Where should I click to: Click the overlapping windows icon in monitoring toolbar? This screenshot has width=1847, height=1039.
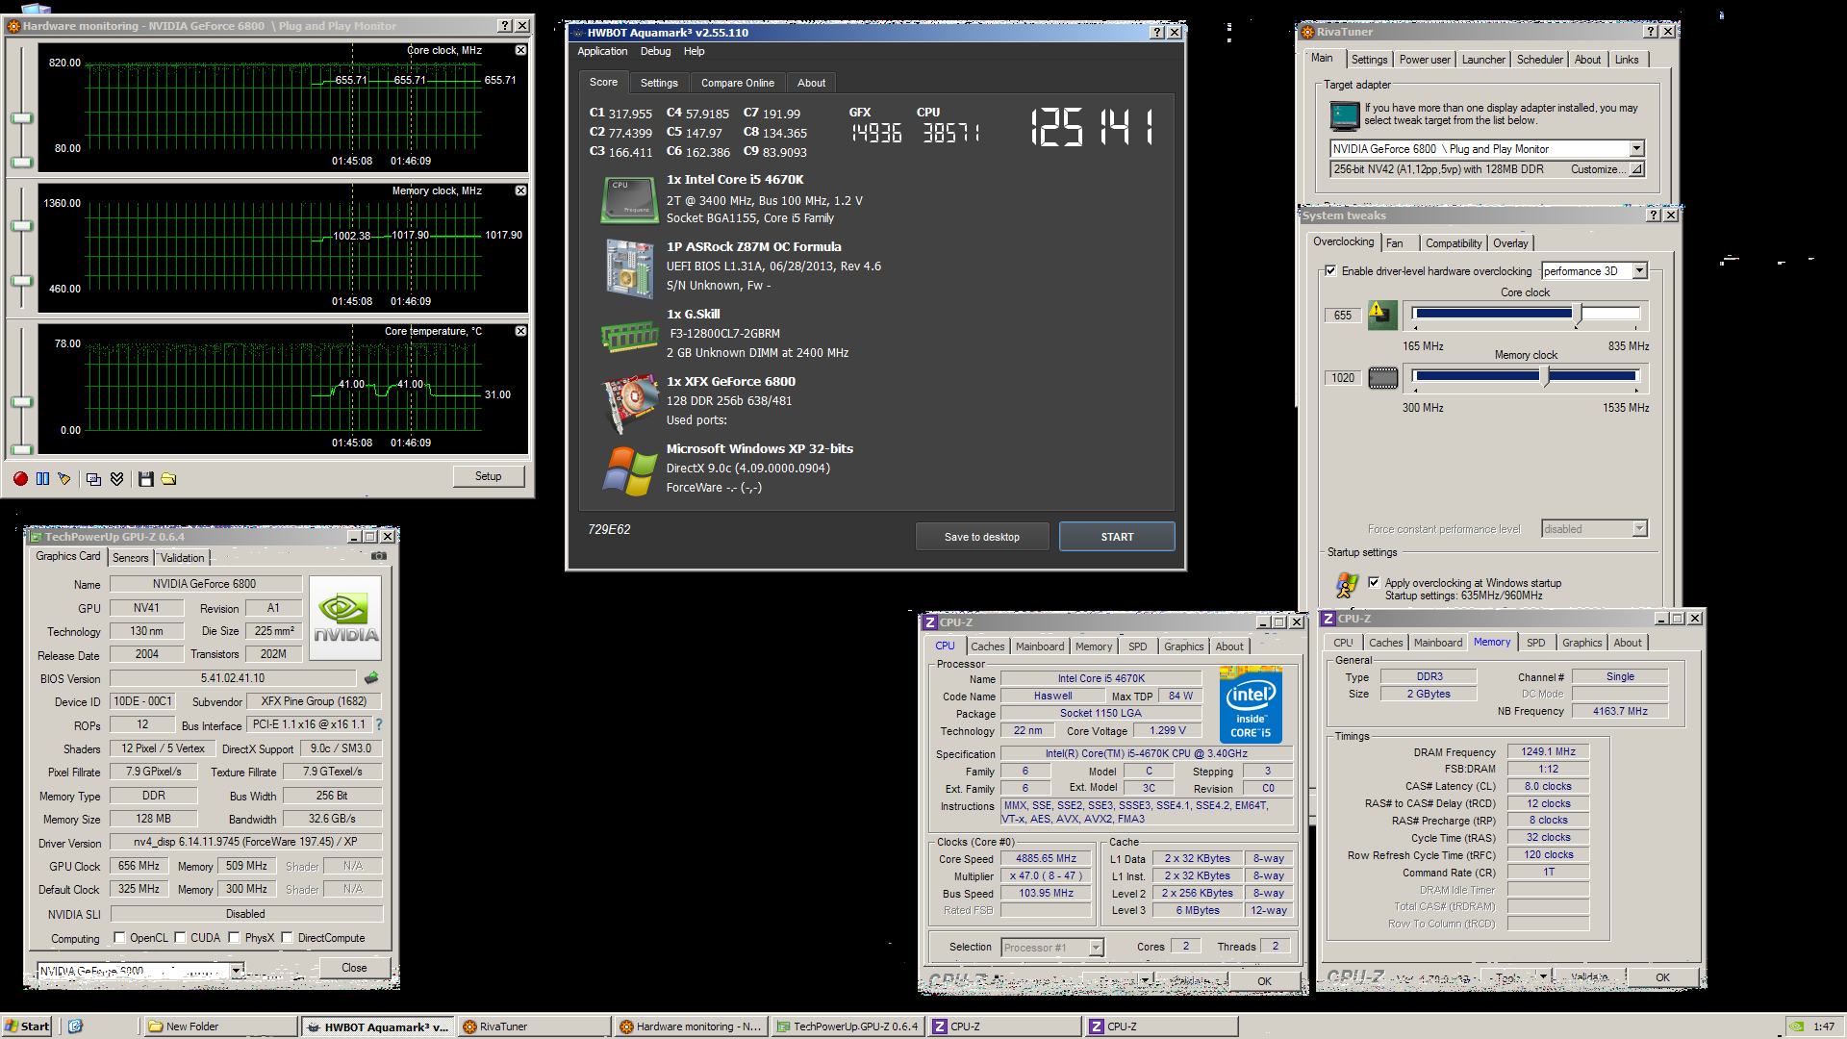(x=93, y=478)
